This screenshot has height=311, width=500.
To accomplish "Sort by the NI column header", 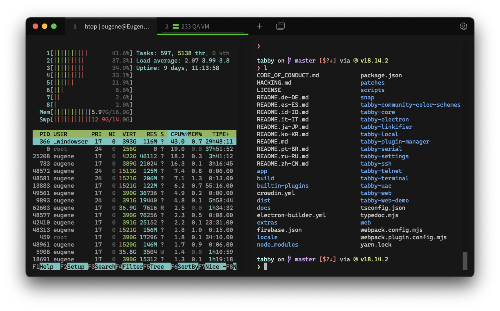I will [112, 134].
